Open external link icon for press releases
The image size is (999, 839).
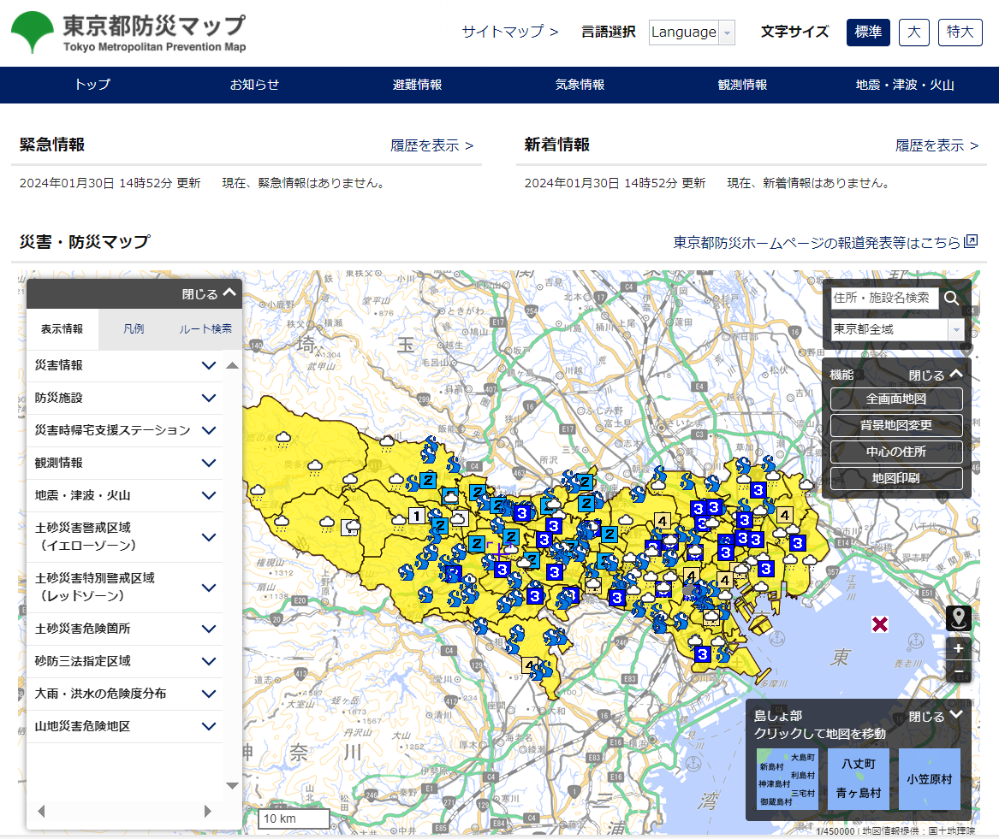click(x=971, y=242)
